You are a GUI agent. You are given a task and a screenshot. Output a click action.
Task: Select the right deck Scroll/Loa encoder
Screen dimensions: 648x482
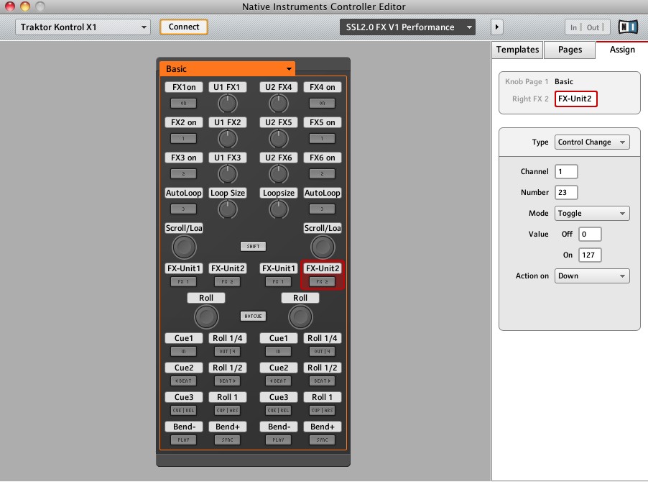[x=323, y=247]
